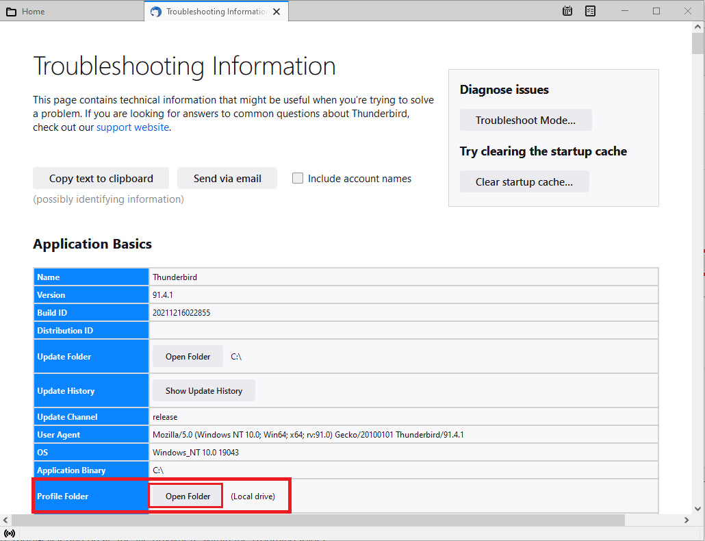705x541 pixels.
Task: Click the Troubleshooting Information page title
Action: pyautogui.click(x=184, y=66)
